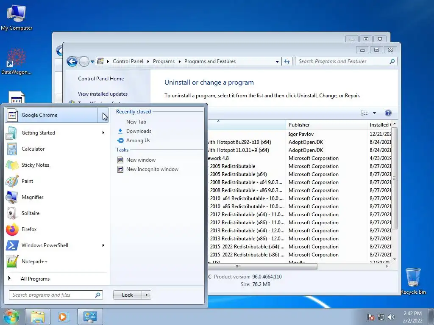Click Programs and Features breadcrumb segment
Image resolution: width=434 pixels, height=325 pixels.
tap(210, 61)
